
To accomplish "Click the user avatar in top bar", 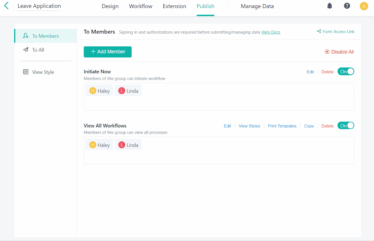I will (x=364, y=6).
